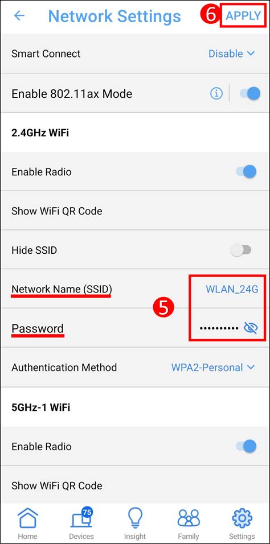Edit the WLAN_24G network name field
The width and height of the screenshot is (270, 544).
[x=232, y=289]
